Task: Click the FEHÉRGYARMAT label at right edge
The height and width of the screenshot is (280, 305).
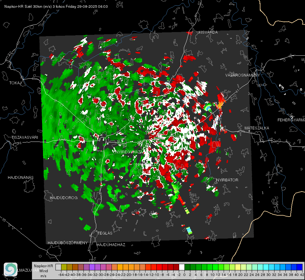Action: (x=291, y=120)
